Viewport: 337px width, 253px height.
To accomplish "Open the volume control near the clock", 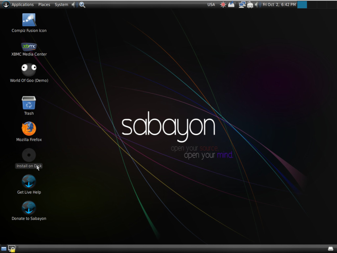I will click(x=258, y=5).
